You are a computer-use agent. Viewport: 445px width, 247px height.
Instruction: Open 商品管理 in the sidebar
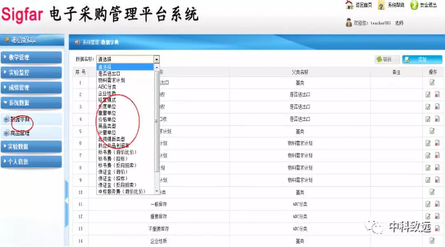coord(20,133)
